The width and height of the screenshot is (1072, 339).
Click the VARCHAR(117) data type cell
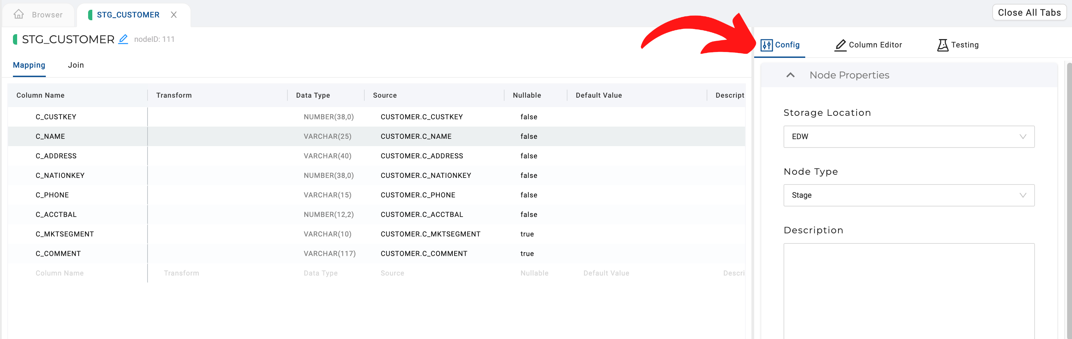point(330,254)
